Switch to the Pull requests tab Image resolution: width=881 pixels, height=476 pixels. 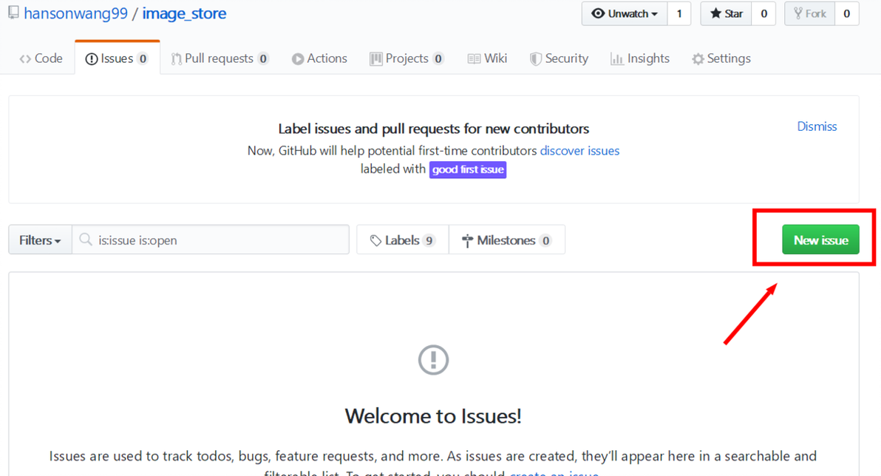tap(220, 58)
